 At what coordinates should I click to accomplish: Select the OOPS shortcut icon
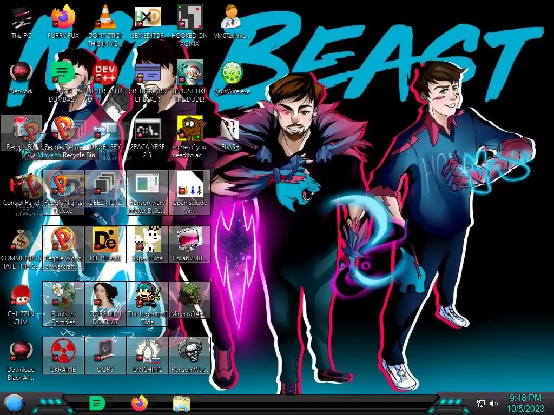[x=105, y=356]
